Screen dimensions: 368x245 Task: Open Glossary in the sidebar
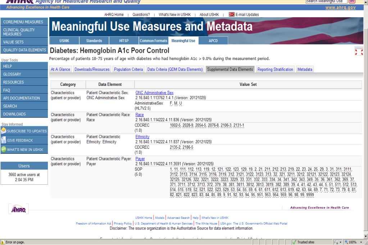coord(24,74)
